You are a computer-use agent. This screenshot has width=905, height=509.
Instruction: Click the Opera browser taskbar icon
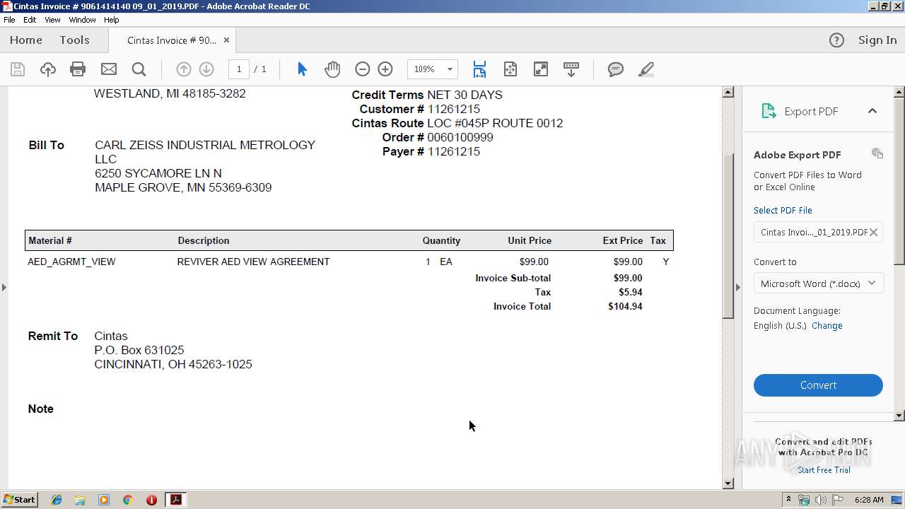(x=151, y=500)
